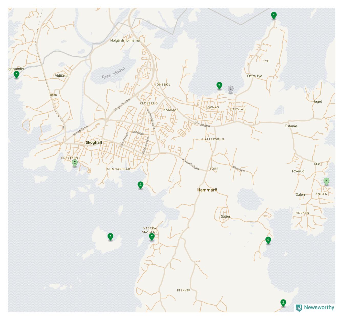Click the beach marker south of Gunnarskär
The width and height of the screenshot is (343, 320).
pos(141,185)
